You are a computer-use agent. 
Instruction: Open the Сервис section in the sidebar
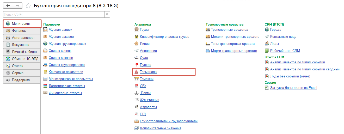point(22,73)
